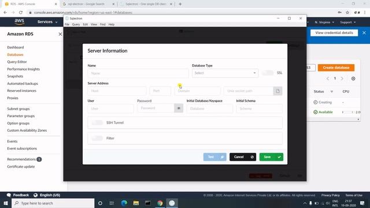Click the Host input field

coord(117,91)
